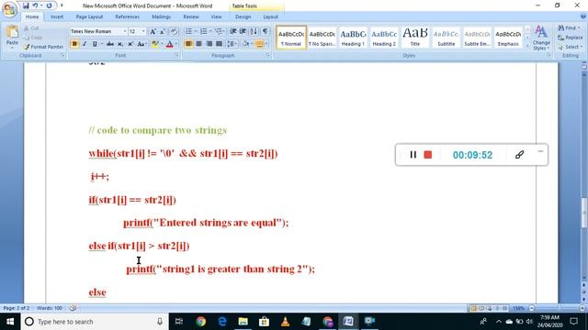Increase the paragraph indent

click(243, 31)
